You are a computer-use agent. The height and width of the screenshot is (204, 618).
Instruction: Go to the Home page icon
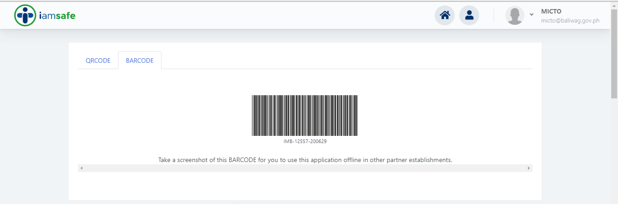[x=445, y=15]
